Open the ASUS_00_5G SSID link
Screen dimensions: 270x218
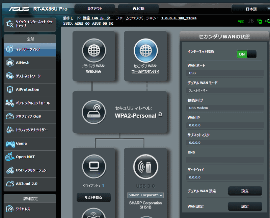(x=103, y=24)
